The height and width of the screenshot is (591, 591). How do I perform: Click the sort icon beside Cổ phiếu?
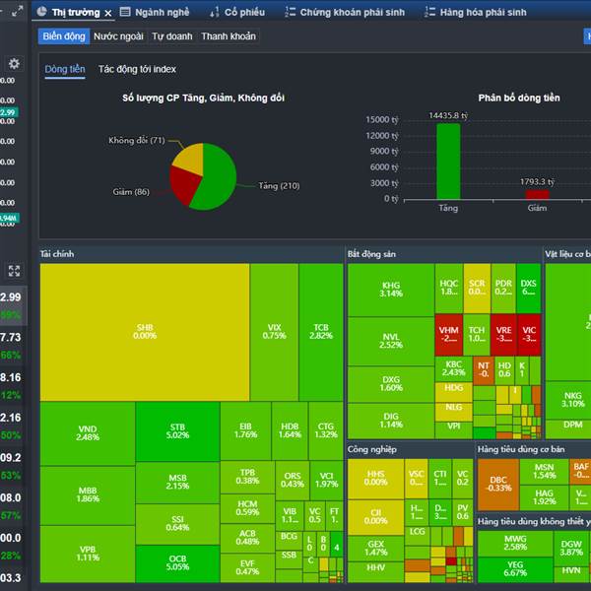click(x=215, y=13)
